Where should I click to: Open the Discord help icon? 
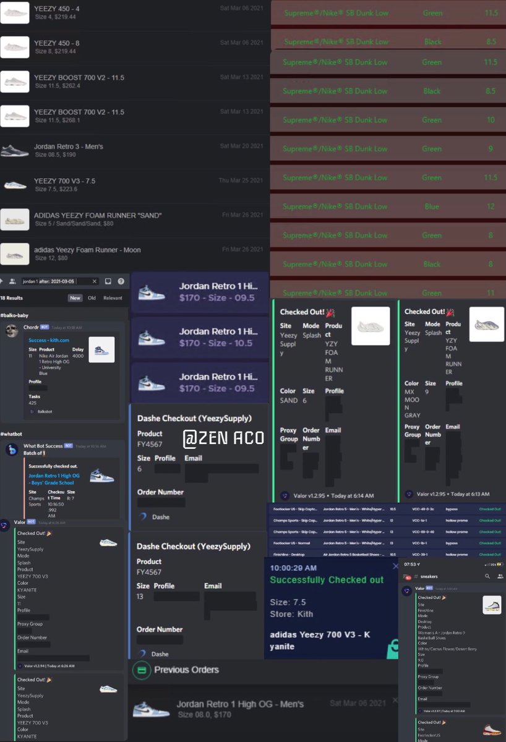point(121,281)
